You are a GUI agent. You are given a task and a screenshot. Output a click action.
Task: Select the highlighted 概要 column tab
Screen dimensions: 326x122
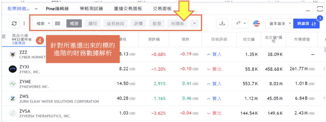[74, 23]
